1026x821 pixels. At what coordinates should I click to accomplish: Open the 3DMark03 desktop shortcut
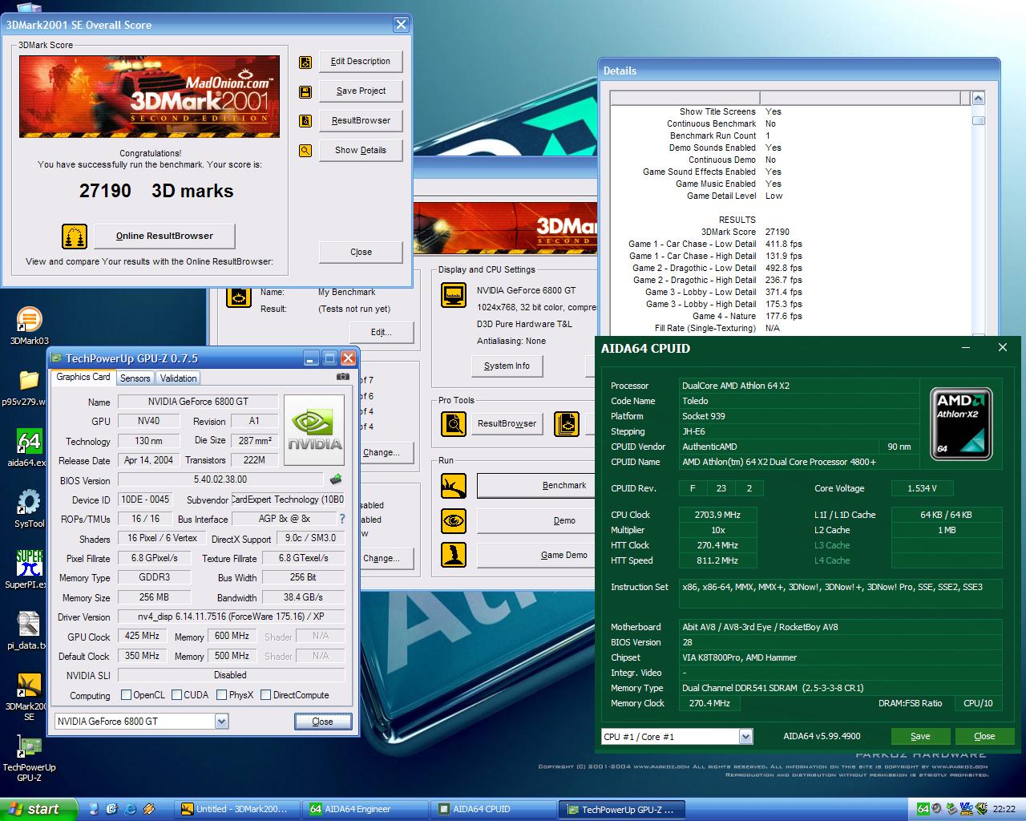pos(29,320)
